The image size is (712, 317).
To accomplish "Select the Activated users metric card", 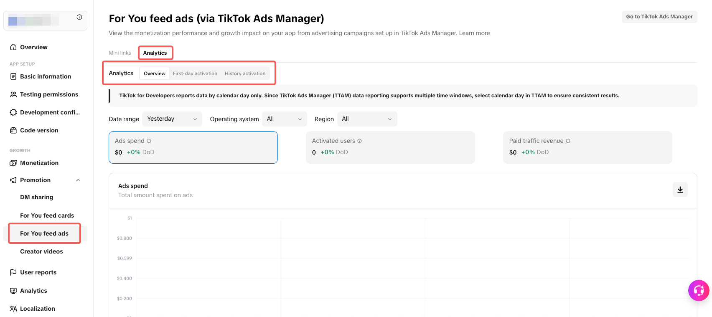I will click(x=390, y=147).
